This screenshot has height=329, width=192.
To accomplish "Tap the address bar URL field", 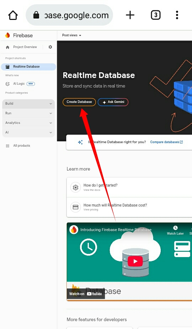I will pos(69,15).
